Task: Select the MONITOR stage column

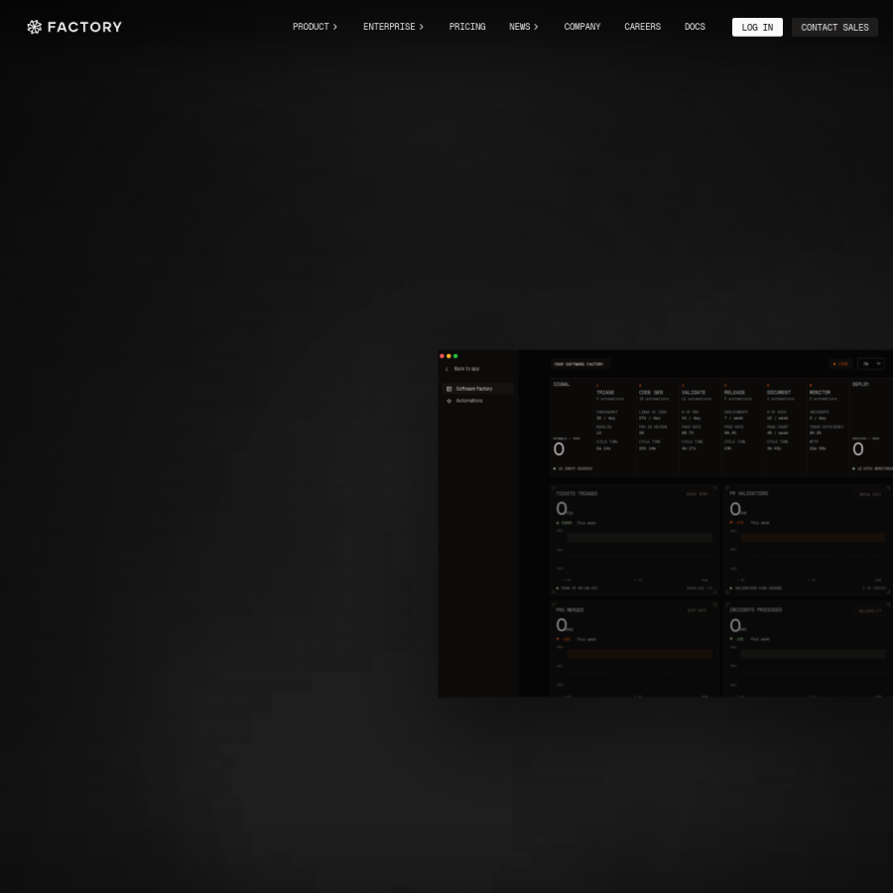Action: click(x=829, y=427)
